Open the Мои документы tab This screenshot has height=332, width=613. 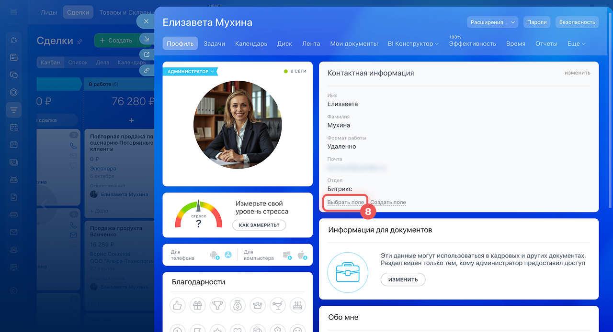click(x=354, y=43)
